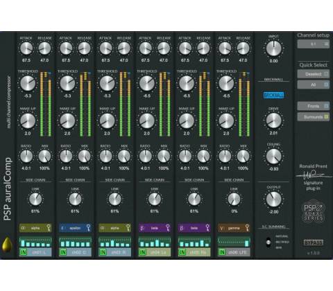Click the Attack knob on ch04 Ls strip
This screenshot has height=291, width=333.
click(145, 48)
